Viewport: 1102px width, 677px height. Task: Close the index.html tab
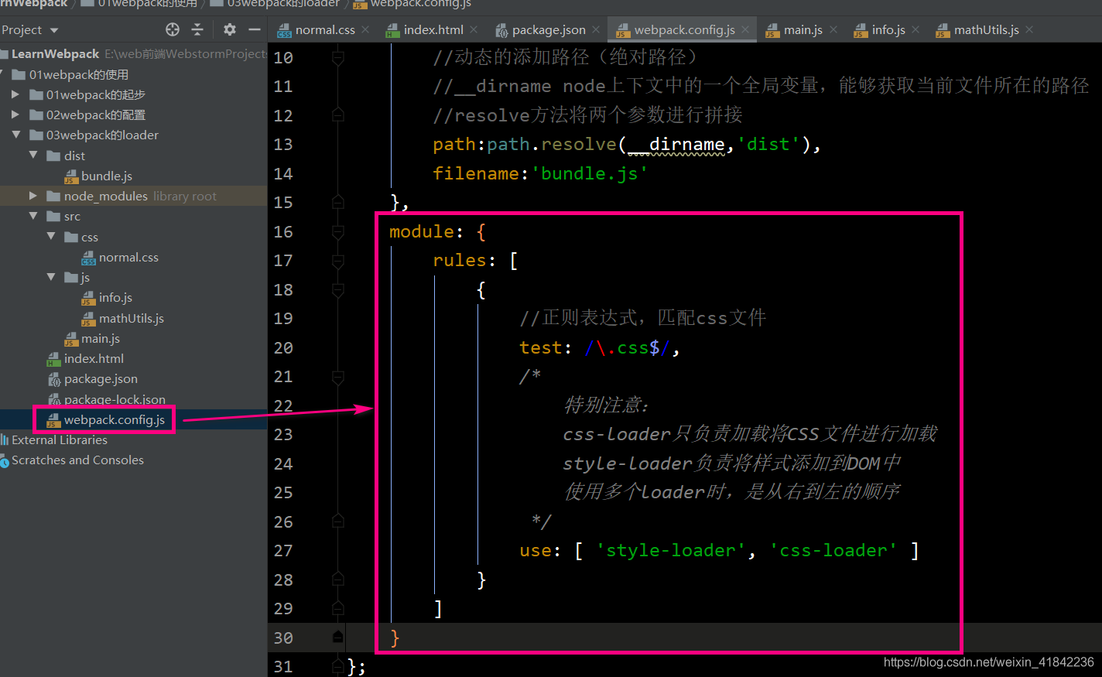(x=474, y=30)
